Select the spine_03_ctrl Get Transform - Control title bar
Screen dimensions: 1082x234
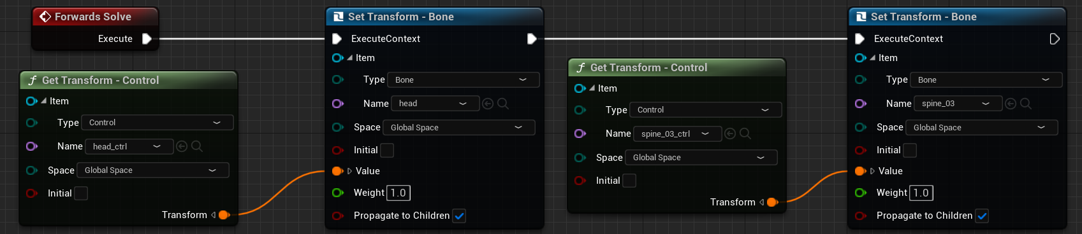point(677,67)
